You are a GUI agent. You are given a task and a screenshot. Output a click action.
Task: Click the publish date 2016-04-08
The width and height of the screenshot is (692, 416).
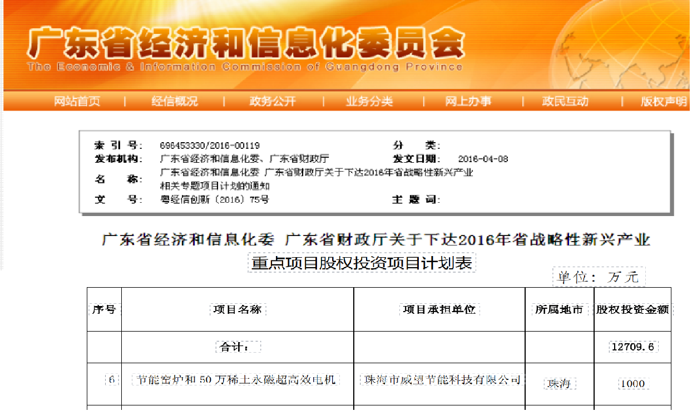(x=483, y=159)
